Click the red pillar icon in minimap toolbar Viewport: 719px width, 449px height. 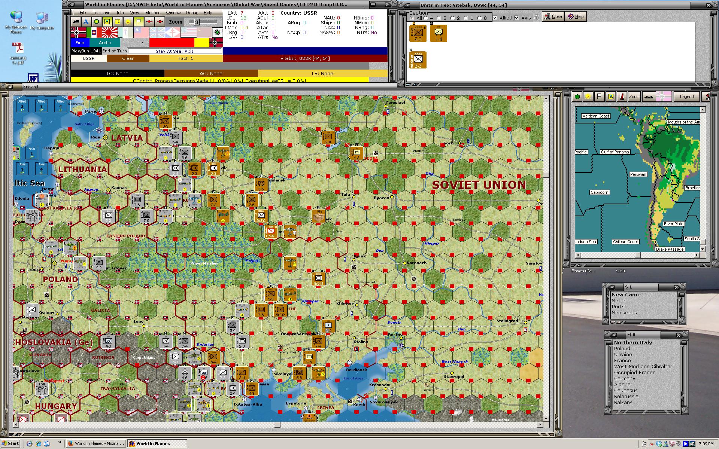(x=622, y=97)
